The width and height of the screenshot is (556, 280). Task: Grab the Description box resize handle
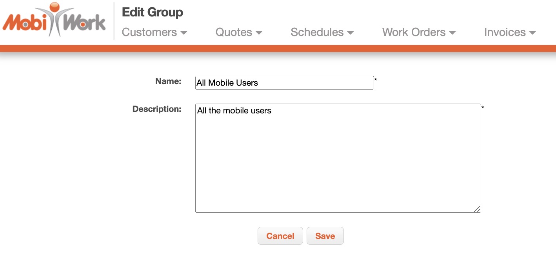tap(477, 209)
